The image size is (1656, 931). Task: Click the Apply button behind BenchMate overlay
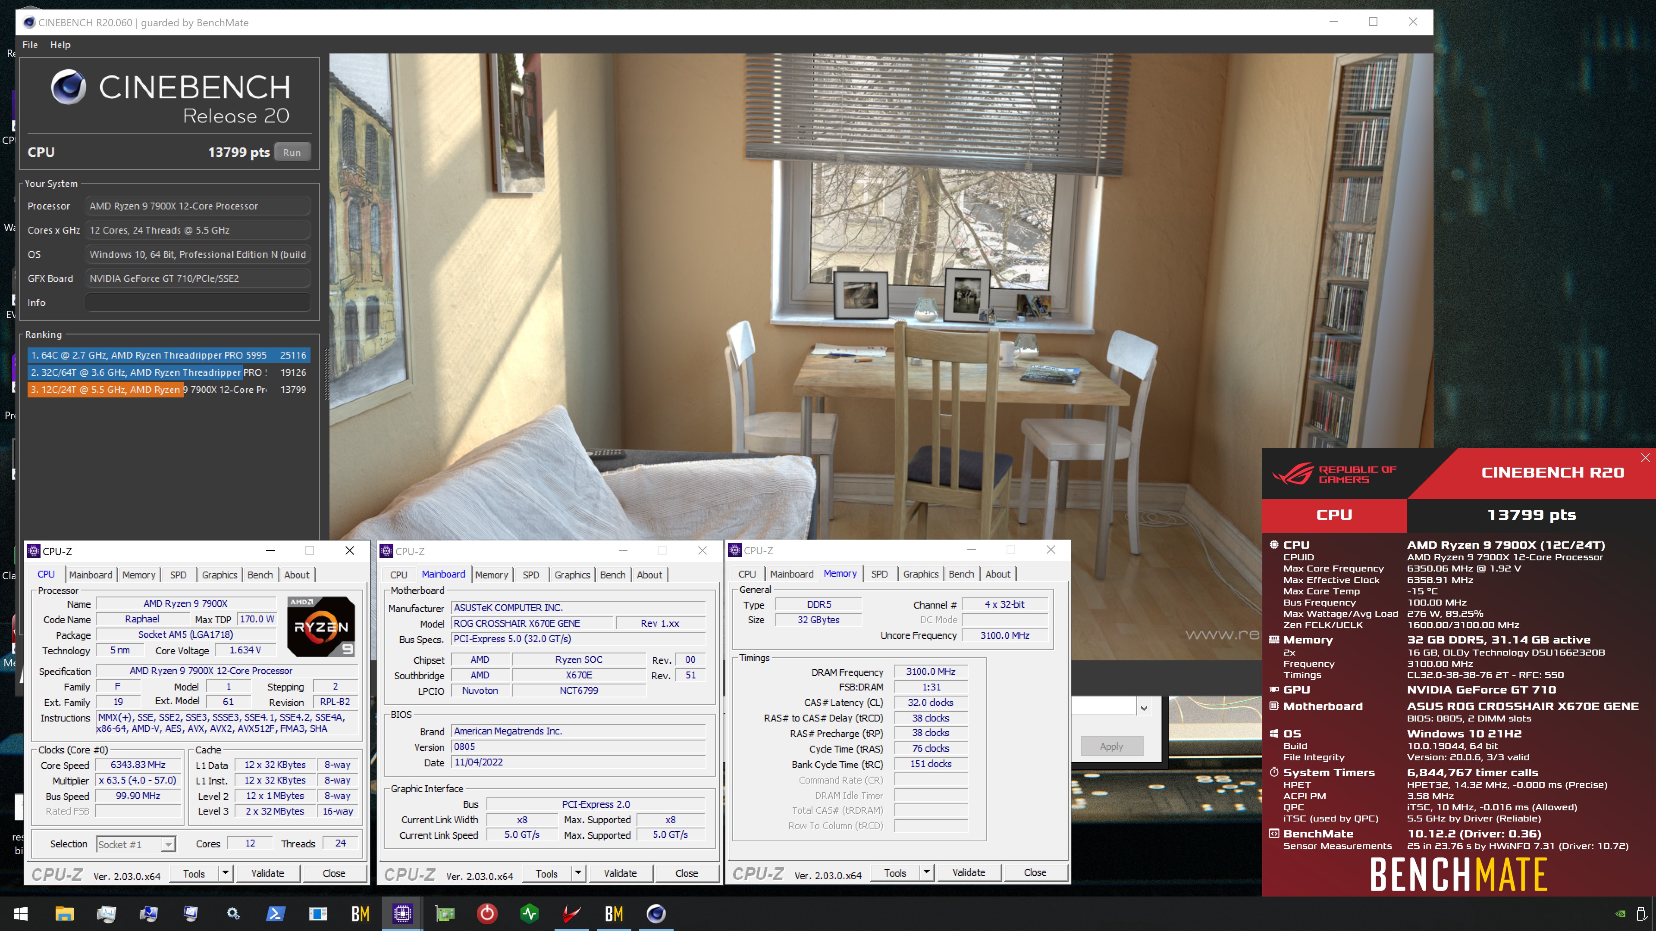click(1111, 746)
